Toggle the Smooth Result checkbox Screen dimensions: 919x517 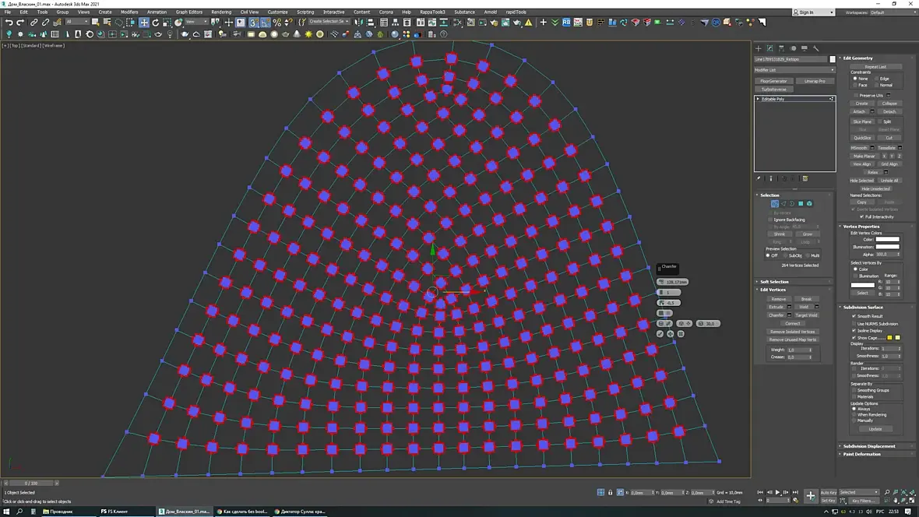854,316
